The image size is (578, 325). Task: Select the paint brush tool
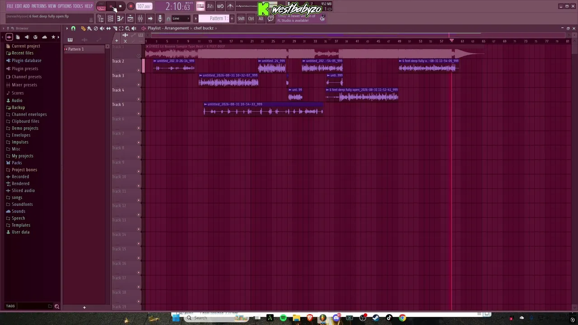(89, 28)
